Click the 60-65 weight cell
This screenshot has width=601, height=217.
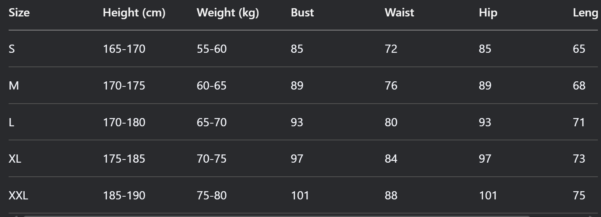(211, 86)
